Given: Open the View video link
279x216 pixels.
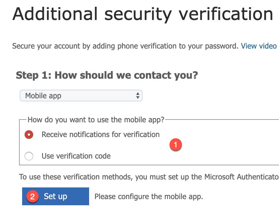Looking at the screenshot, I should [259, 46].
